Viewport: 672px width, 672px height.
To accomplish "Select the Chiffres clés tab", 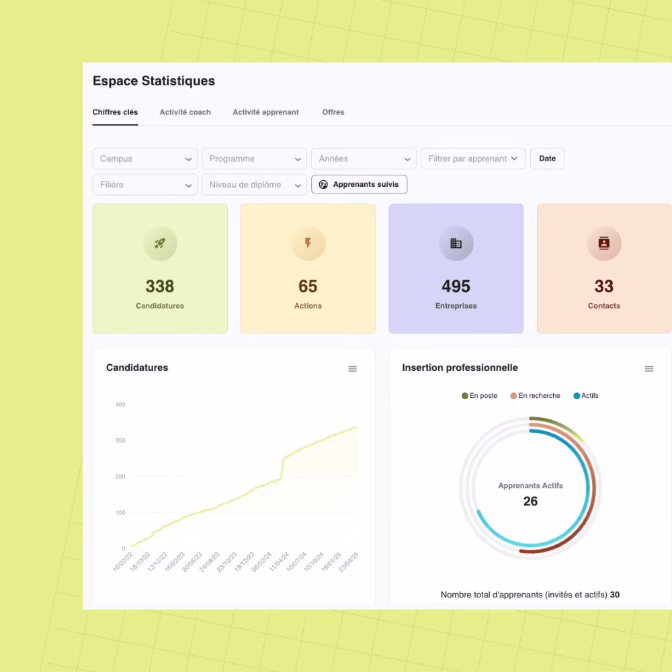I will tap(116, 112).
